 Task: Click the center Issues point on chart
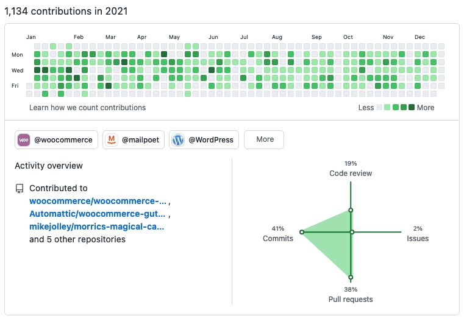352,232
